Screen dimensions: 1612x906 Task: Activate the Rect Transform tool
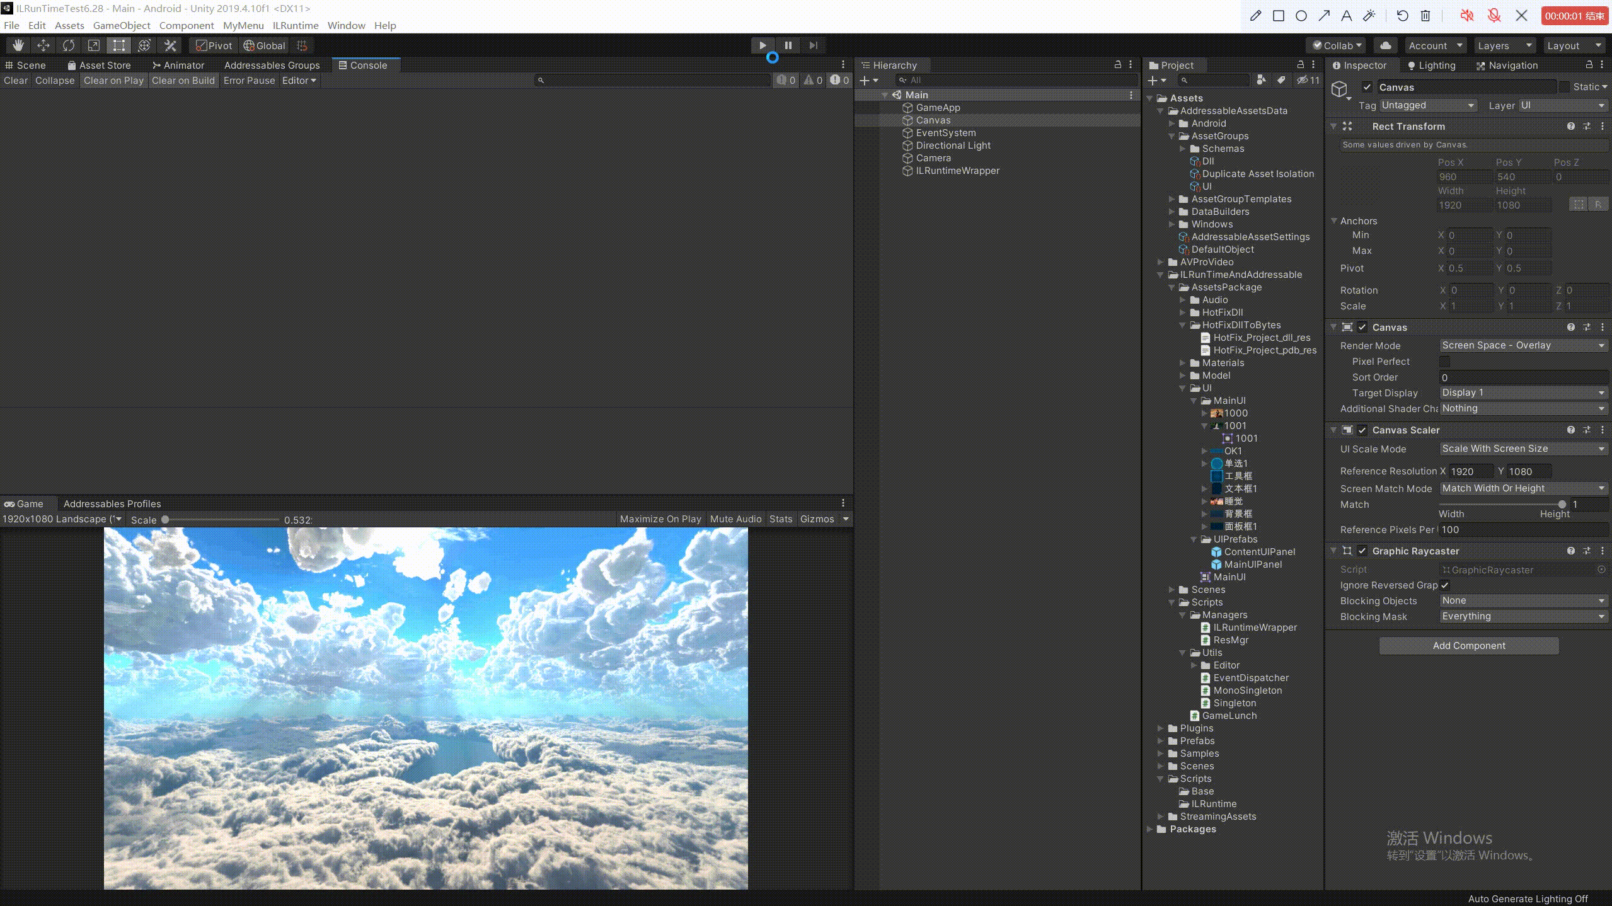118,45
